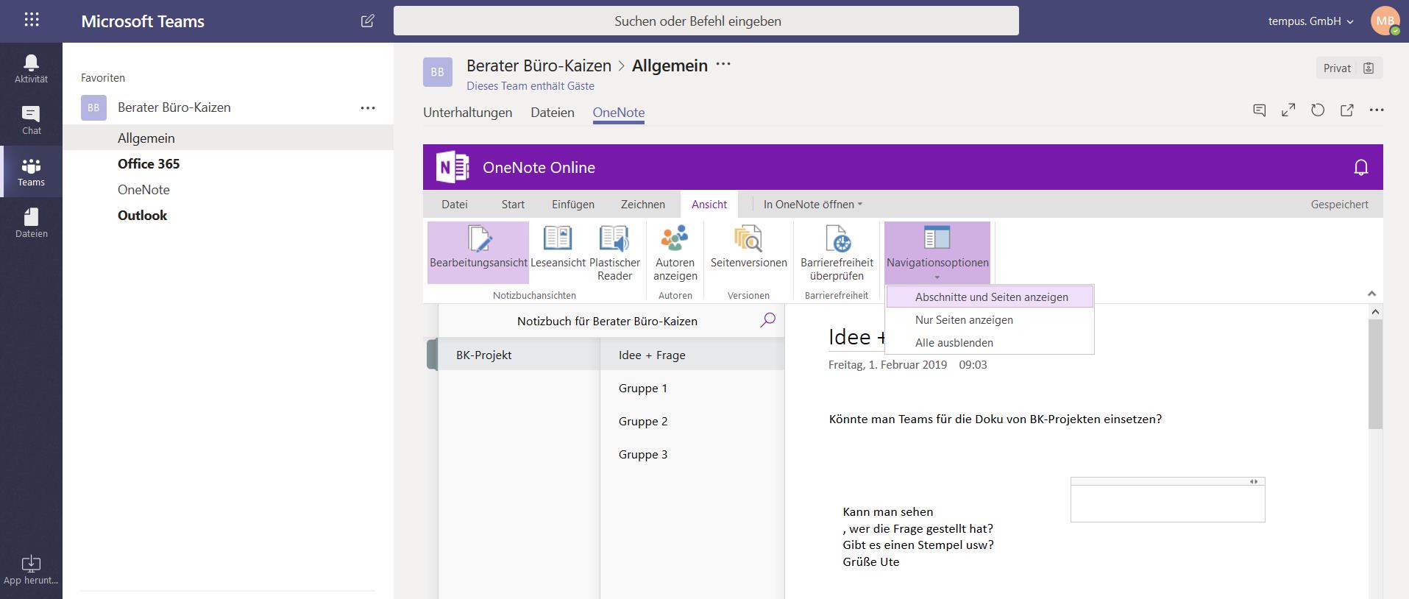This screenshot has height=599, width=1409.
Task: Open the tab in browser via popout icon
Action: point(1347,110)
